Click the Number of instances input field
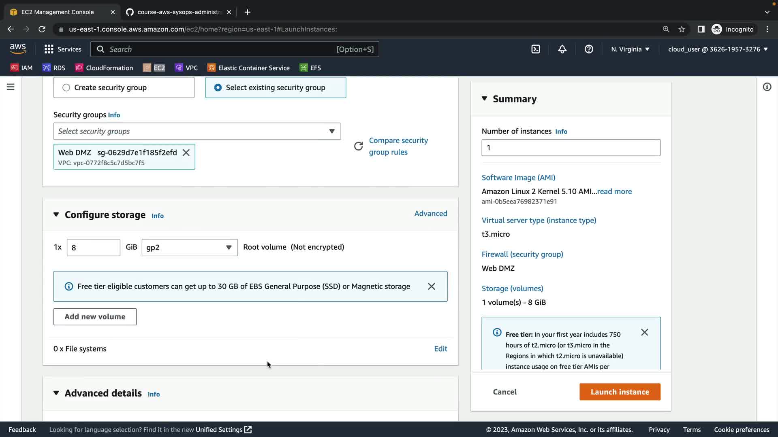 pyautogui.click(x=571, y=148)
